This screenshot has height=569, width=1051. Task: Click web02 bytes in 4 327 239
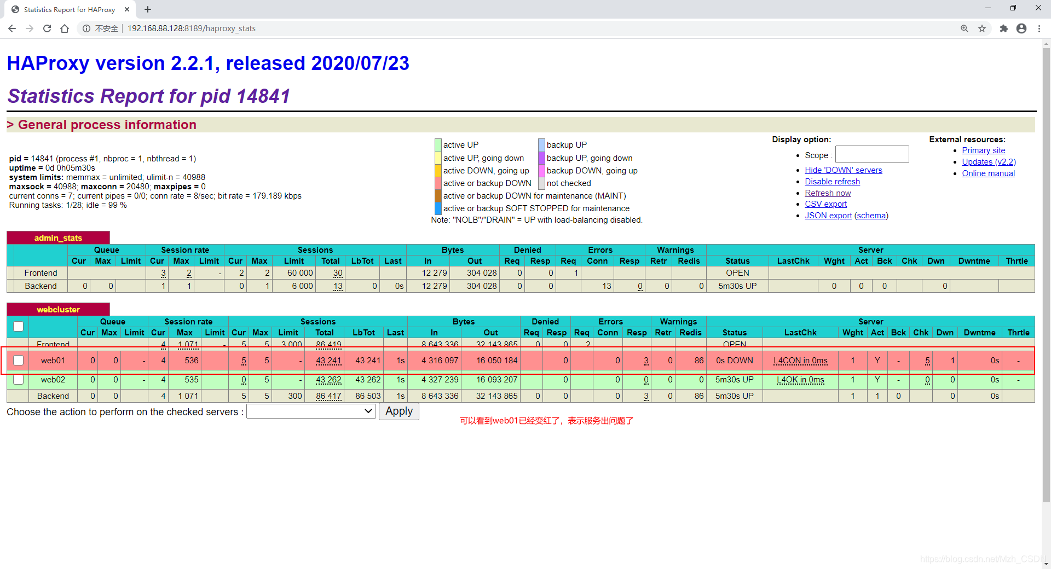[440, 380]
